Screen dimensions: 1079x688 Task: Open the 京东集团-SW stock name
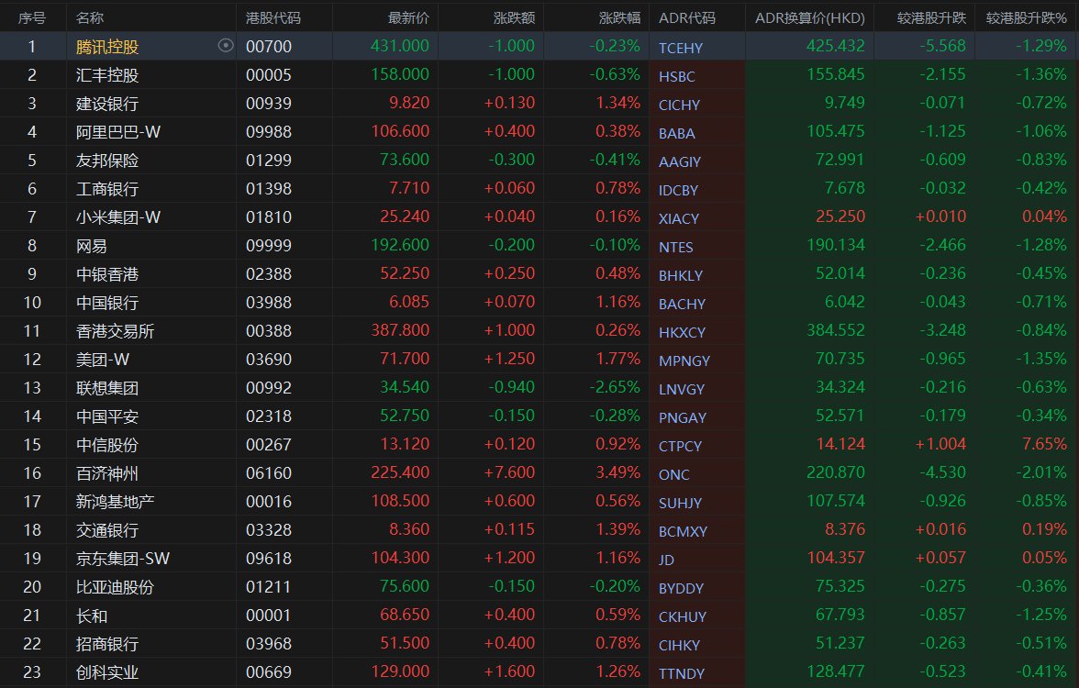(123, 559)
